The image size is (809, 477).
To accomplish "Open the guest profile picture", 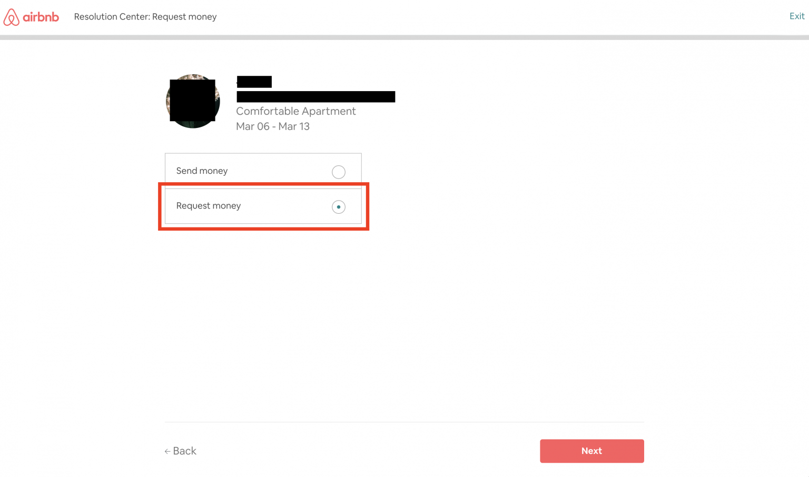I will click(193, 101).
